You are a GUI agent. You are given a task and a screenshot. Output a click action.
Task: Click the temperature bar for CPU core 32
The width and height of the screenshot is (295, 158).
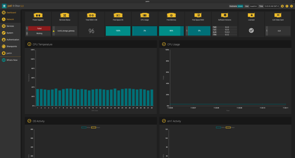point(152,98)
